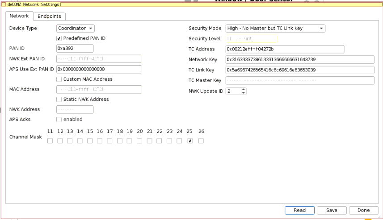This screenshot has height=220, width=383.
Task: Check channel 16 in Channel Mask
Action: coord(100,141)
